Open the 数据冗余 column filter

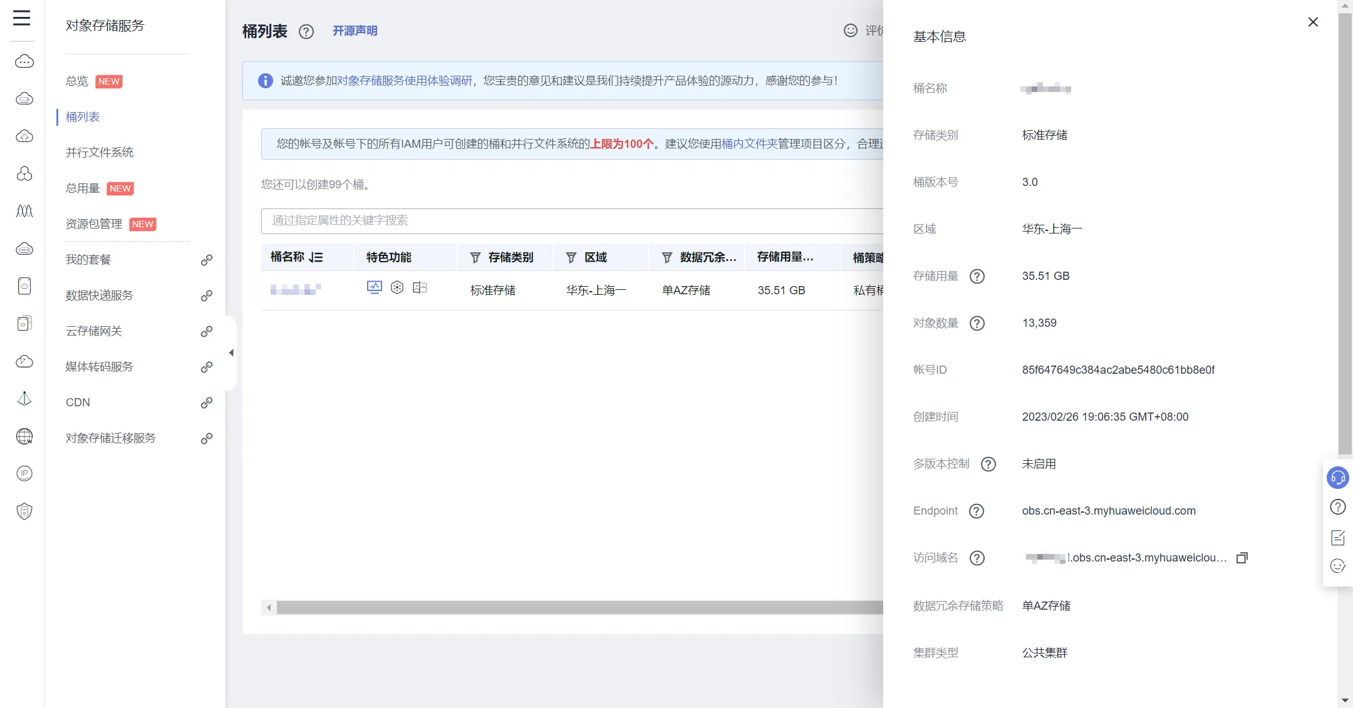point(666,257)
